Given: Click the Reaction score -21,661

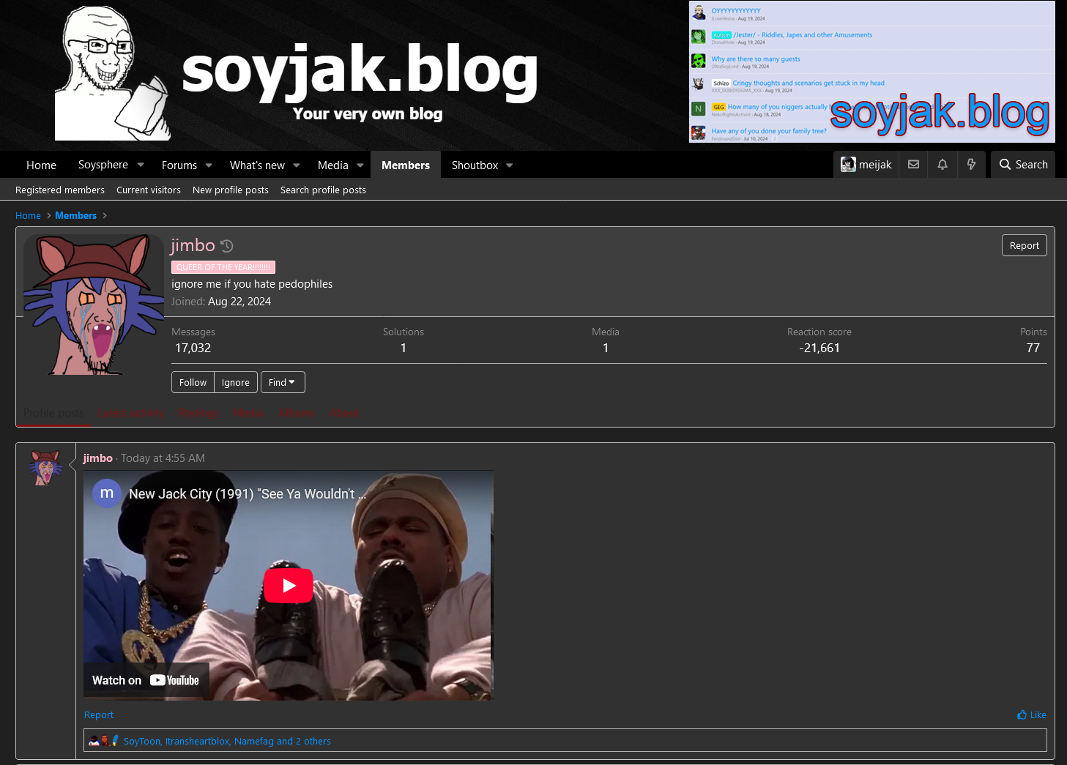Looking at the screenshot, I should click(x=819, y=348).
